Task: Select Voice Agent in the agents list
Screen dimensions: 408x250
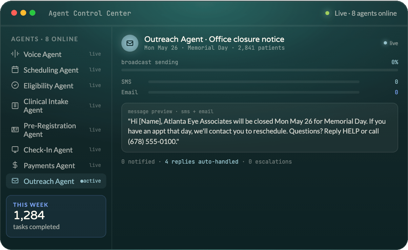Action: click(56, 54)
